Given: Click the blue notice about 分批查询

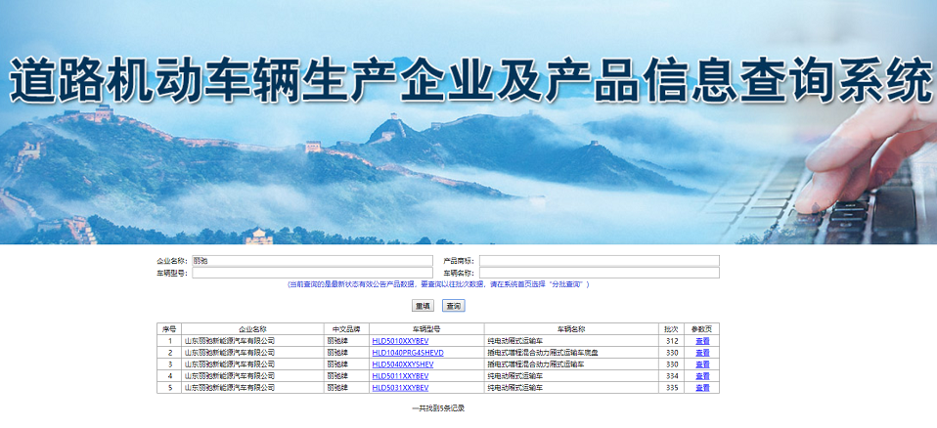Looking at the screenshot, I should tap(438, 284).
